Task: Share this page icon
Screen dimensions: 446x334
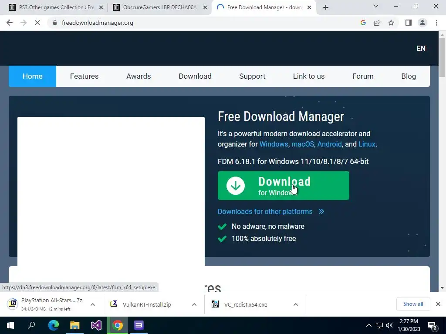Action: click(377, 23)
